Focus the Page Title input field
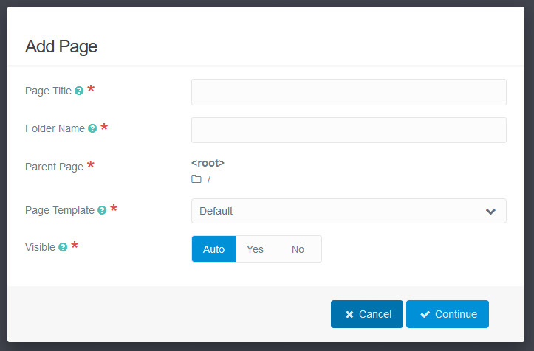Image resolution: width=534 pixels, height=351 pixels. pyautogui.click(x=349, y=92)
